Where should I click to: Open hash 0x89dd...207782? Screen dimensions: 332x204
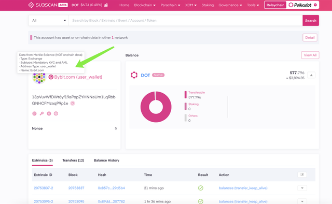point(112,201)
